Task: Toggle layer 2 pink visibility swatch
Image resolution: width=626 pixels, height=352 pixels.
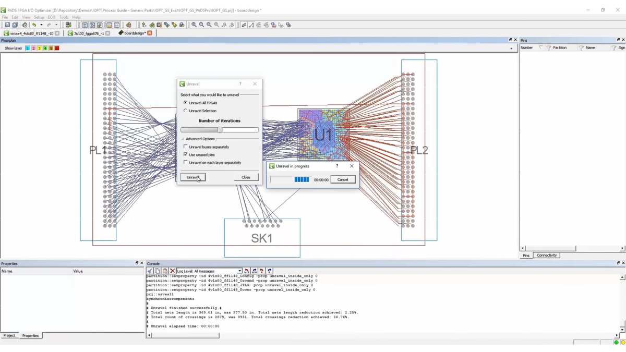Action: tap(33, 48)
